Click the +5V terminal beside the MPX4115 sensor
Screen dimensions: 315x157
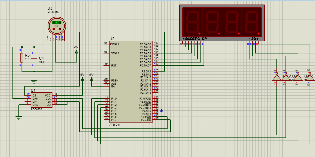point(76,51)
